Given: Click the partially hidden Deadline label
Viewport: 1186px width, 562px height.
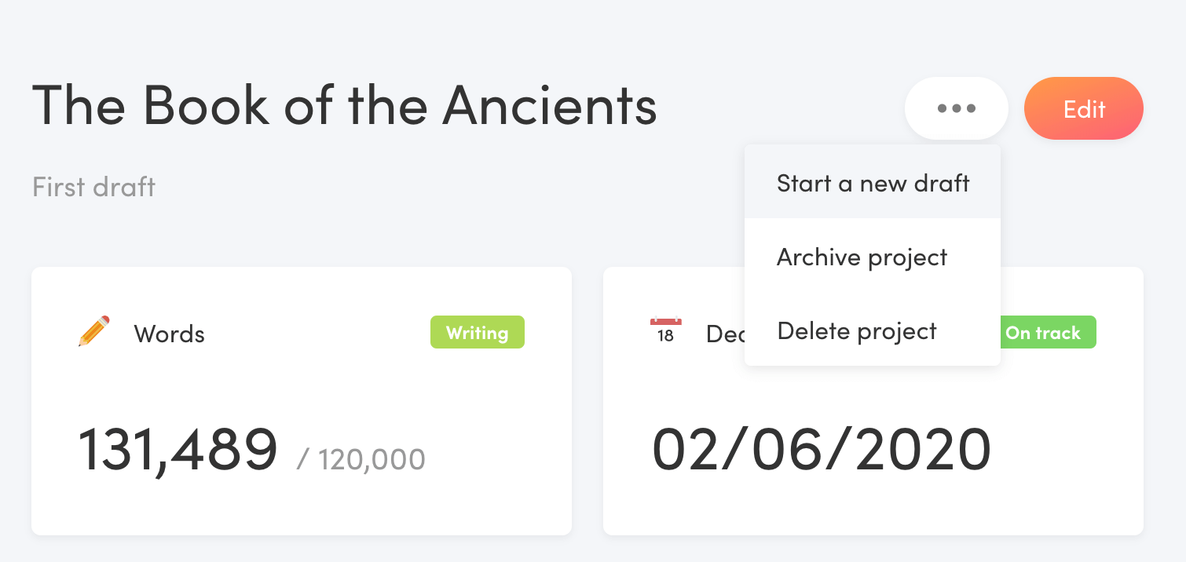Looking at the screenshot, I should [x=725, y=334].
